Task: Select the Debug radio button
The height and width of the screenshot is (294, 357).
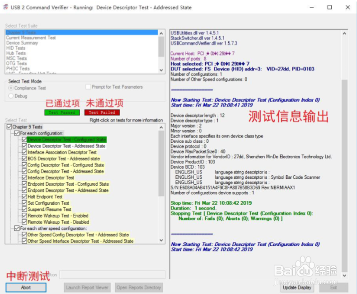Action: [x=11, y=96]
